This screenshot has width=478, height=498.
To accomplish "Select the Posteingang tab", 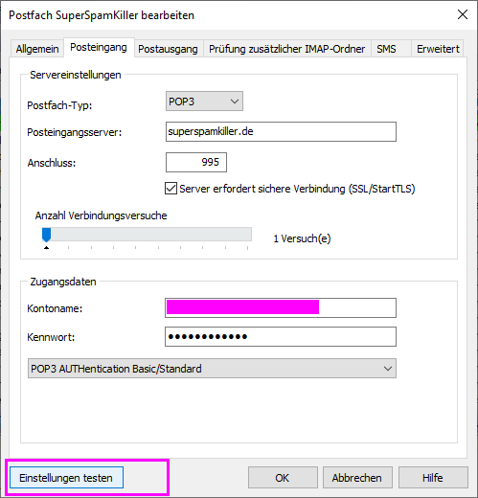I will click(x=99, y=47).
